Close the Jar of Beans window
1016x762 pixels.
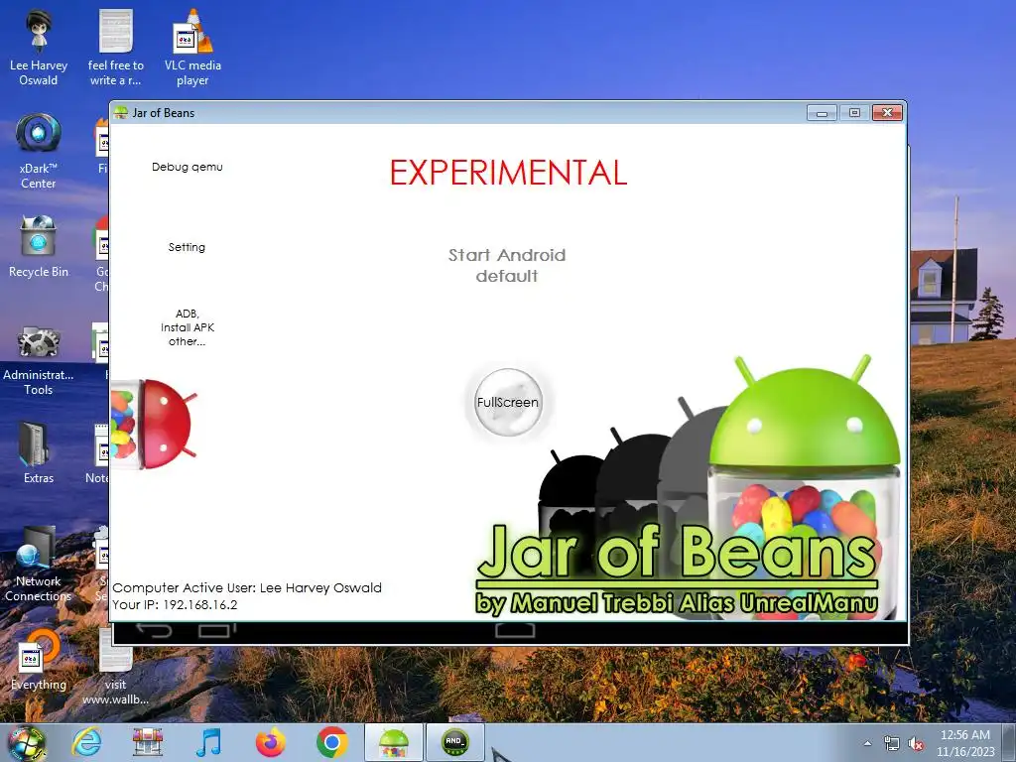coord(887,113)
